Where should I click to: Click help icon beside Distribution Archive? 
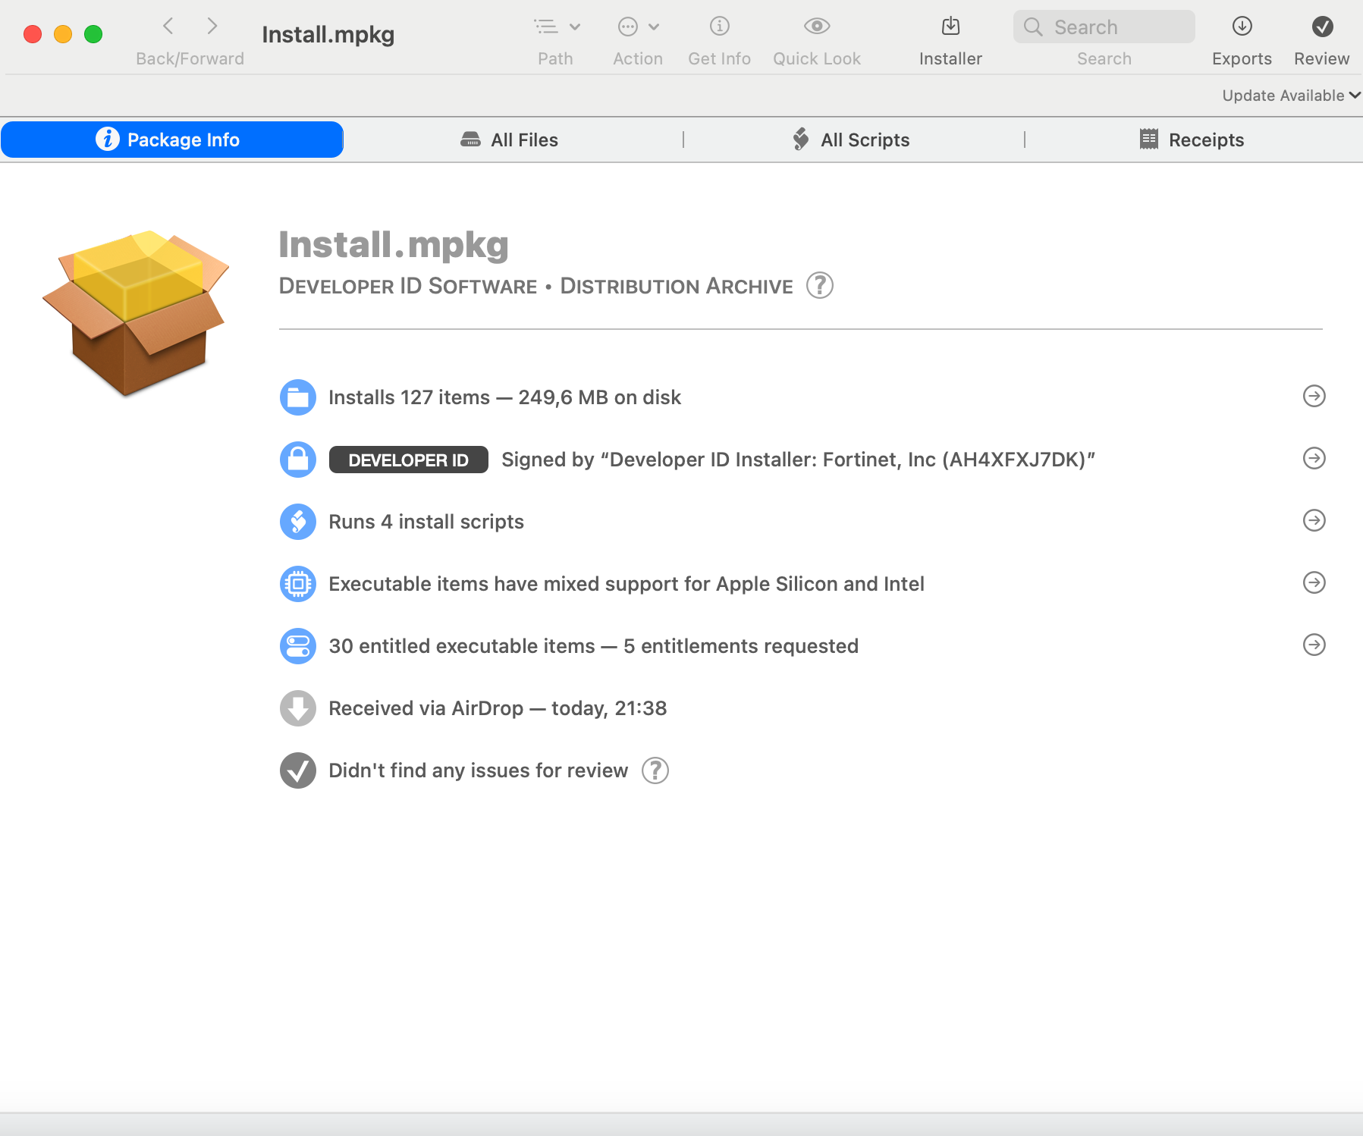(x=819, y=286)
